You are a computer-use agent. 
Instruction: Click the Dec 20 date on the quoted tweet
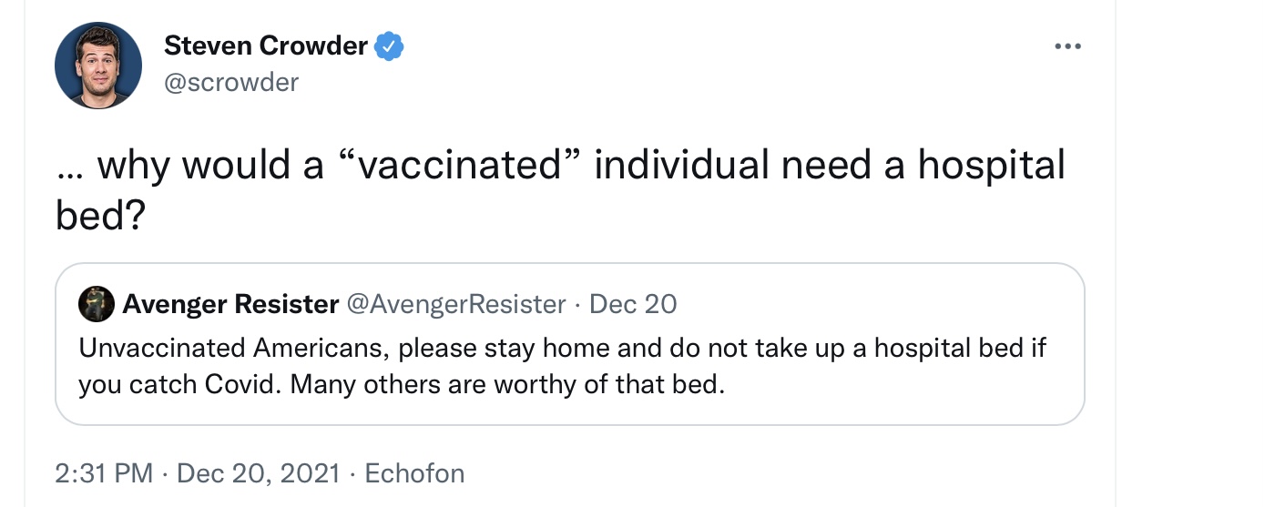pos(633,304)
